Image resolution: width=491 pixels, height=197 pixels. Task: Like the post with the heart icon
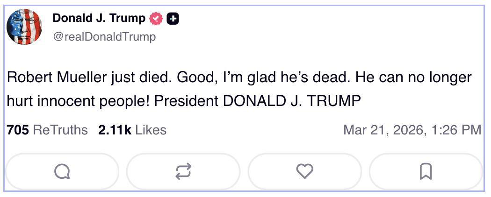click(x=304, y=172)
